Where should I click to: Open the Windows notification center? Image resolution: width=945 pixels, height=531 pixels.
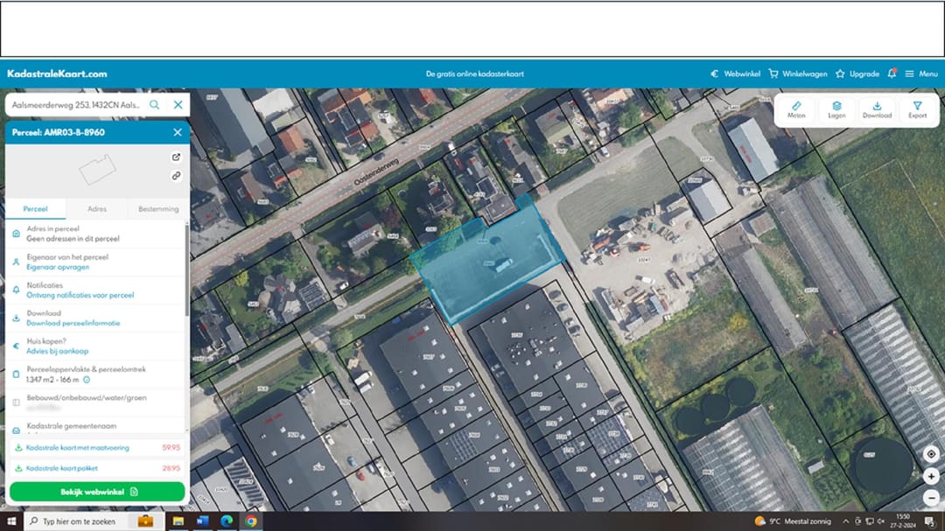click(931, 521)
